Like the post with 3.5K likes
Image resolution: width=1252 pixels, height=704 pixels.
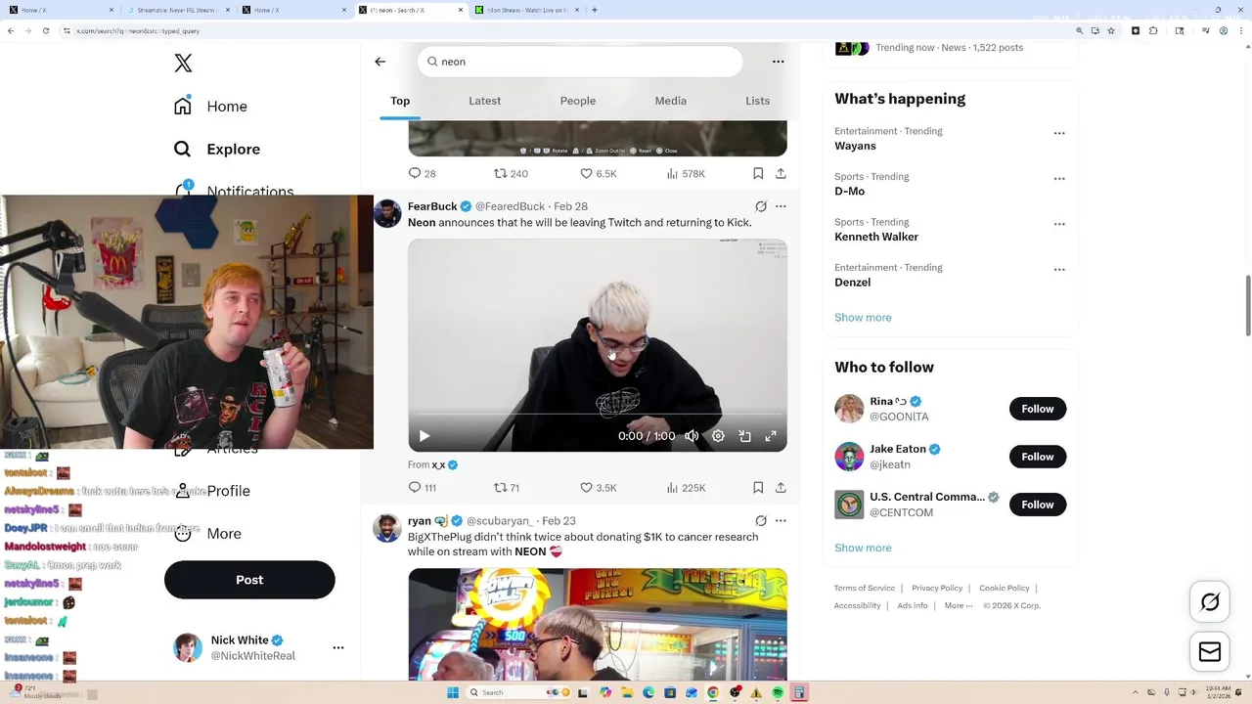click(x=598, y=487)
